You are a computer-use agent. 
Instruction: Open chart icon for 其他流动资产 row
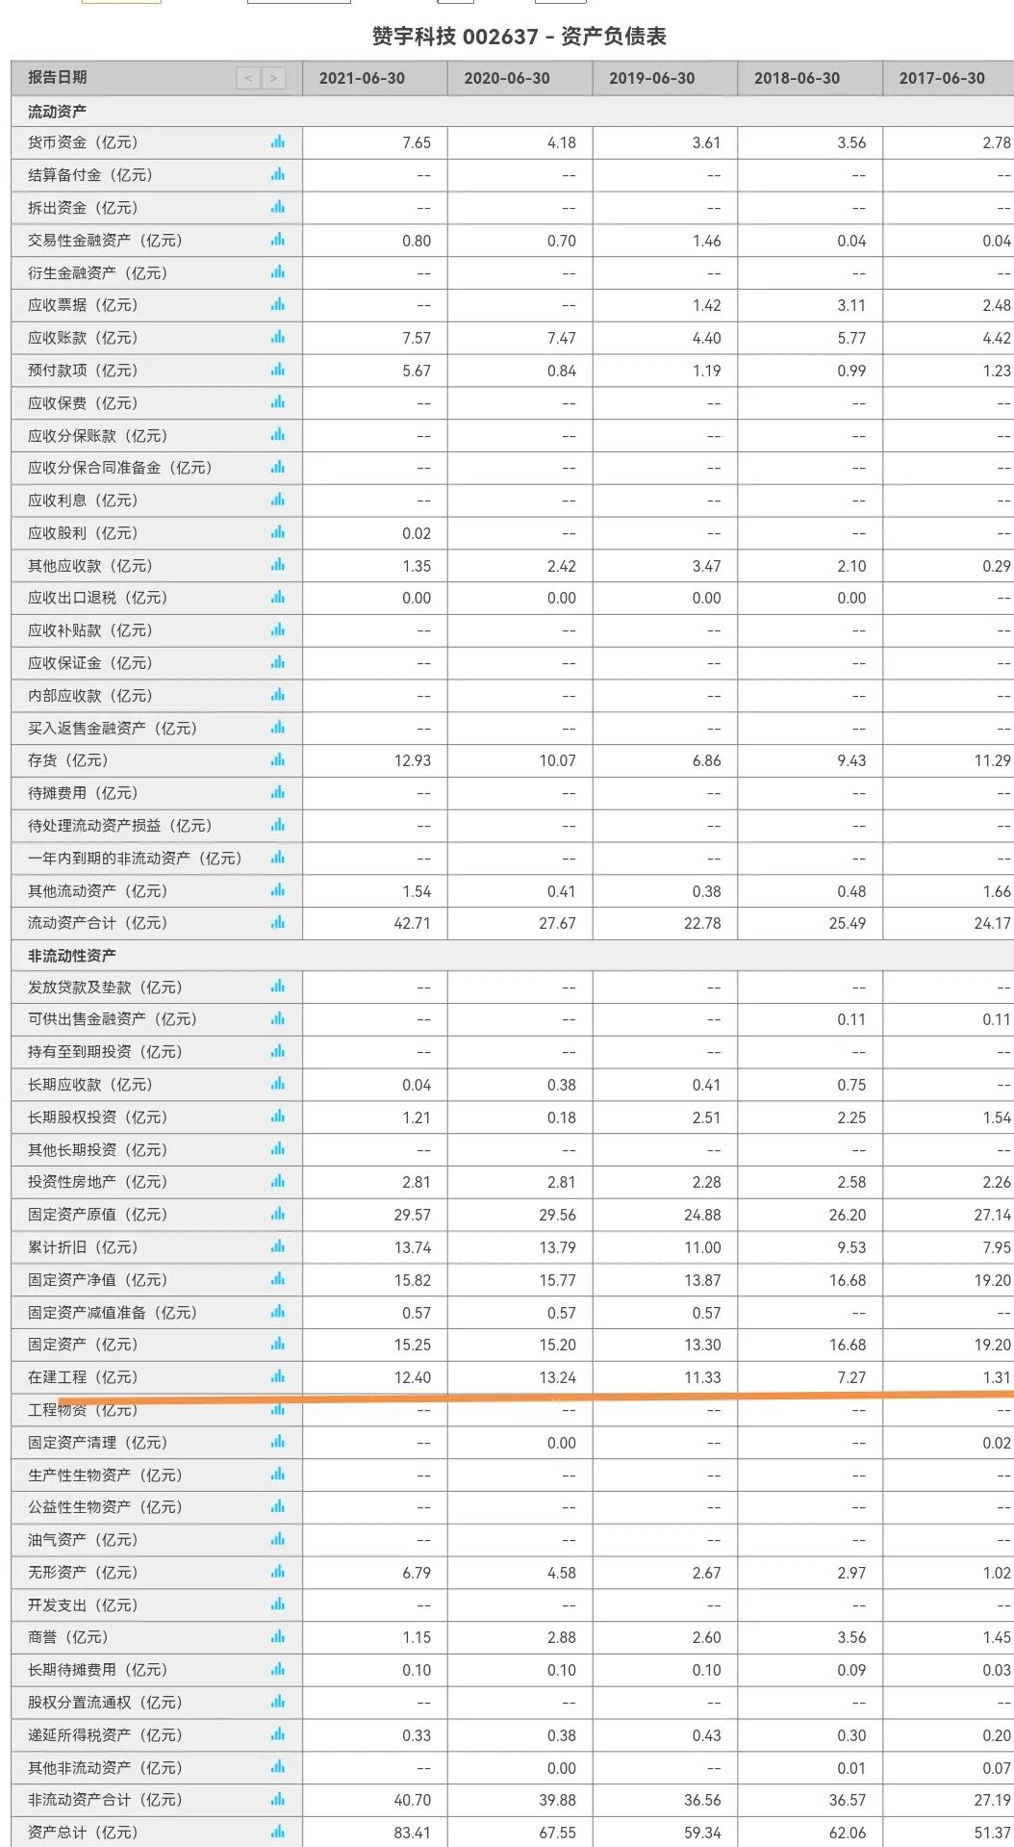tap(278, 890)
